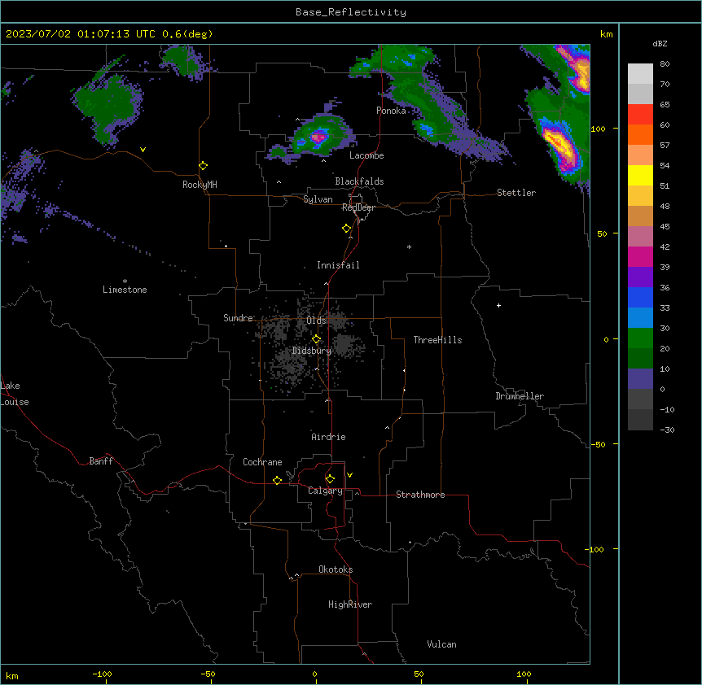This screenshot has width=702, height=685.
Task: Click the Sundre label
Action: [x=238, y=318]
